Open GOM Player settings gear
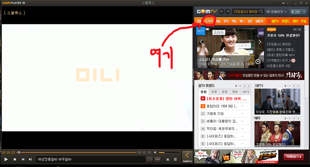 tap(24, 3)
